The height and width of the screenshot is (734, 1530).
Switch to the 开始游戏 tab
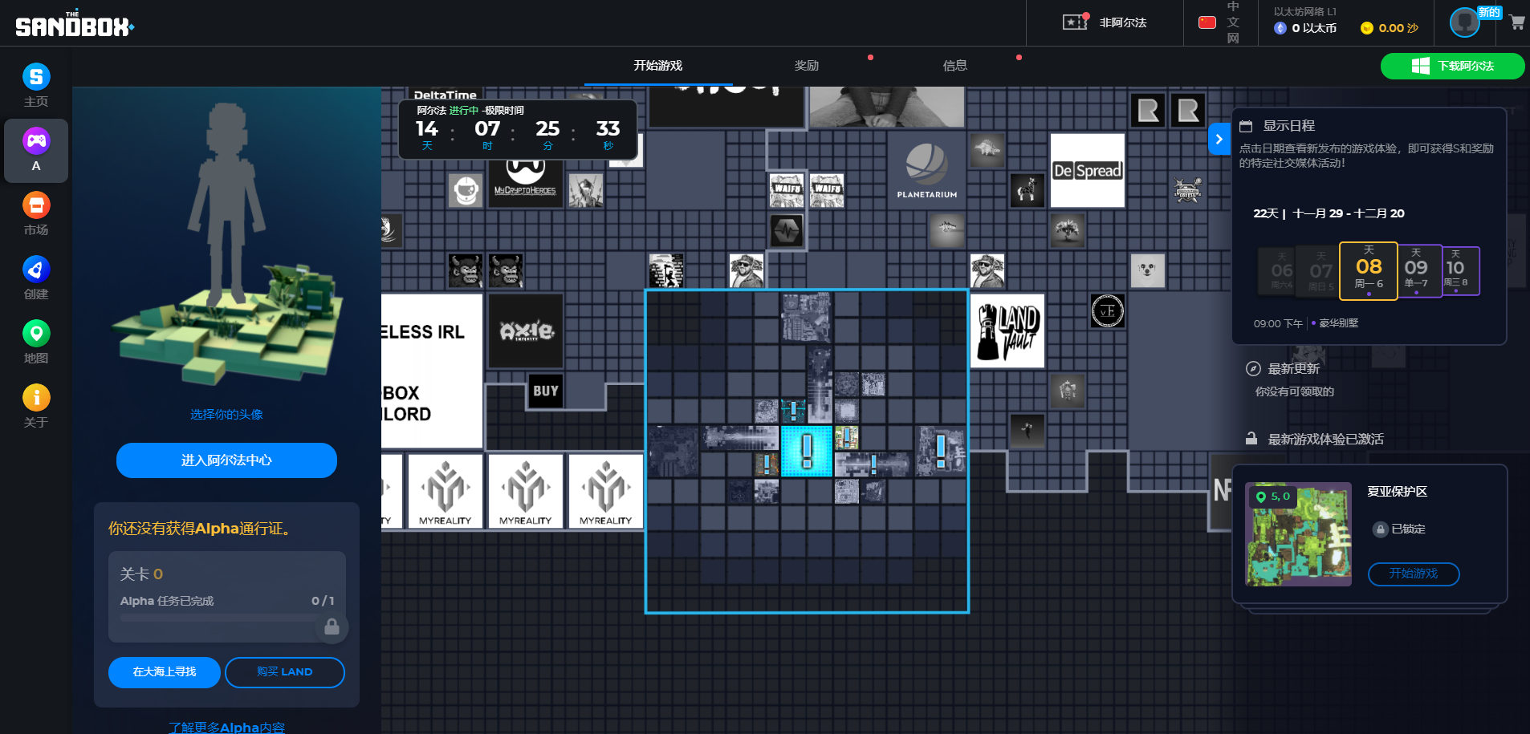click(657, 66)
